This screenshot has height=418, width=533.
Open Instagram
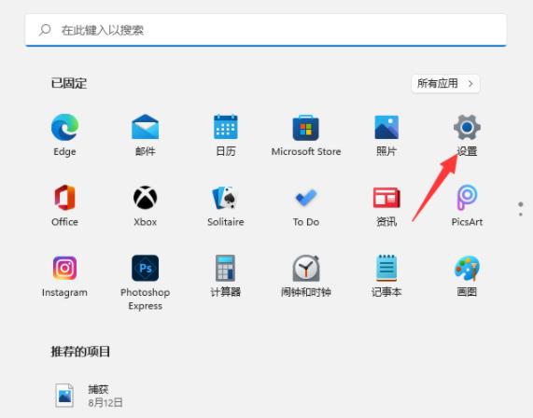(64, 275)
